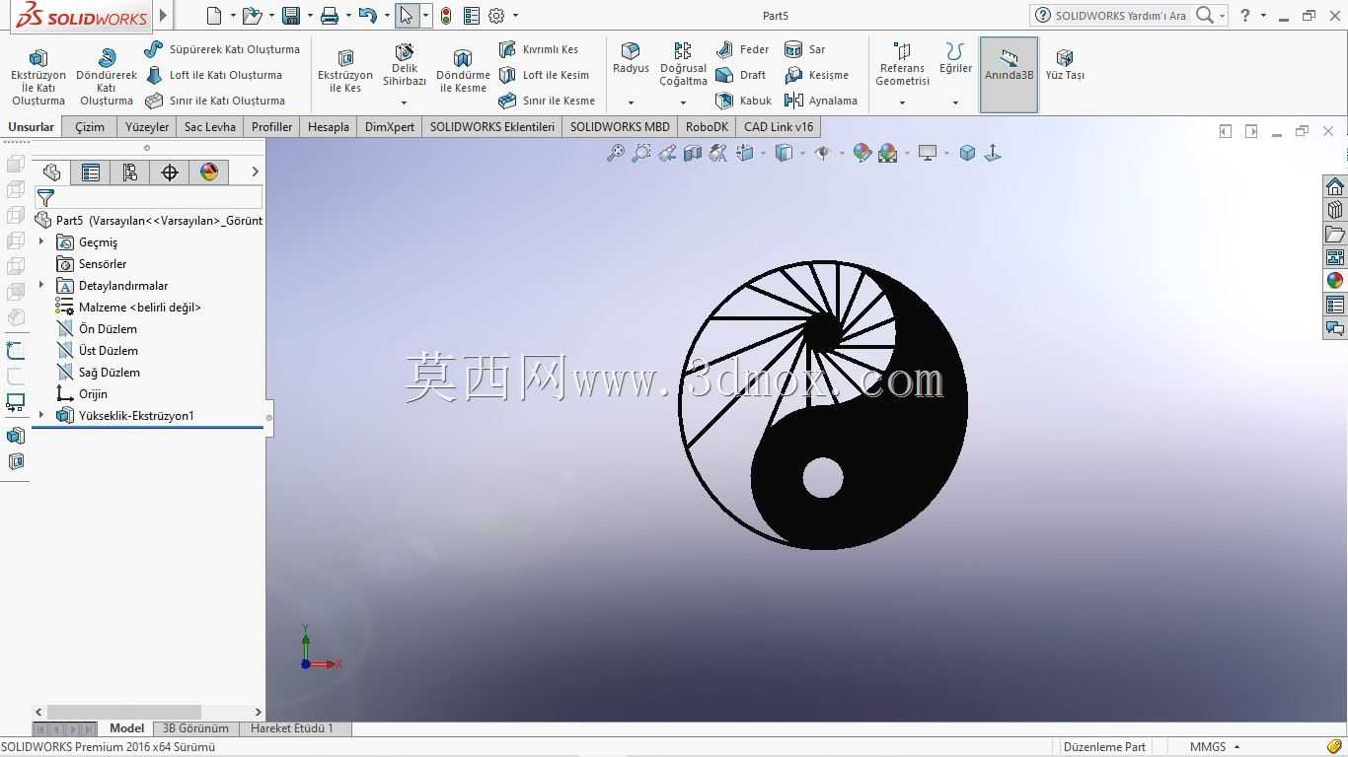1348x757 pixels.
Task: Open ConfigurationManager tab icon
Action: (x=130, y=172)
